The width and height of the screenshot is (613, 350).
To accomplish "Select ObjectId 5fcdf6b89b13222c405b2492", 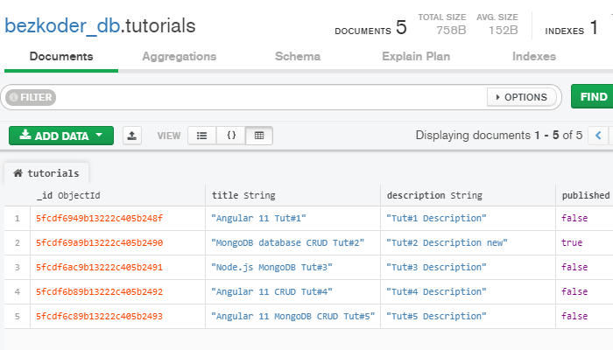I will [99, 291].
